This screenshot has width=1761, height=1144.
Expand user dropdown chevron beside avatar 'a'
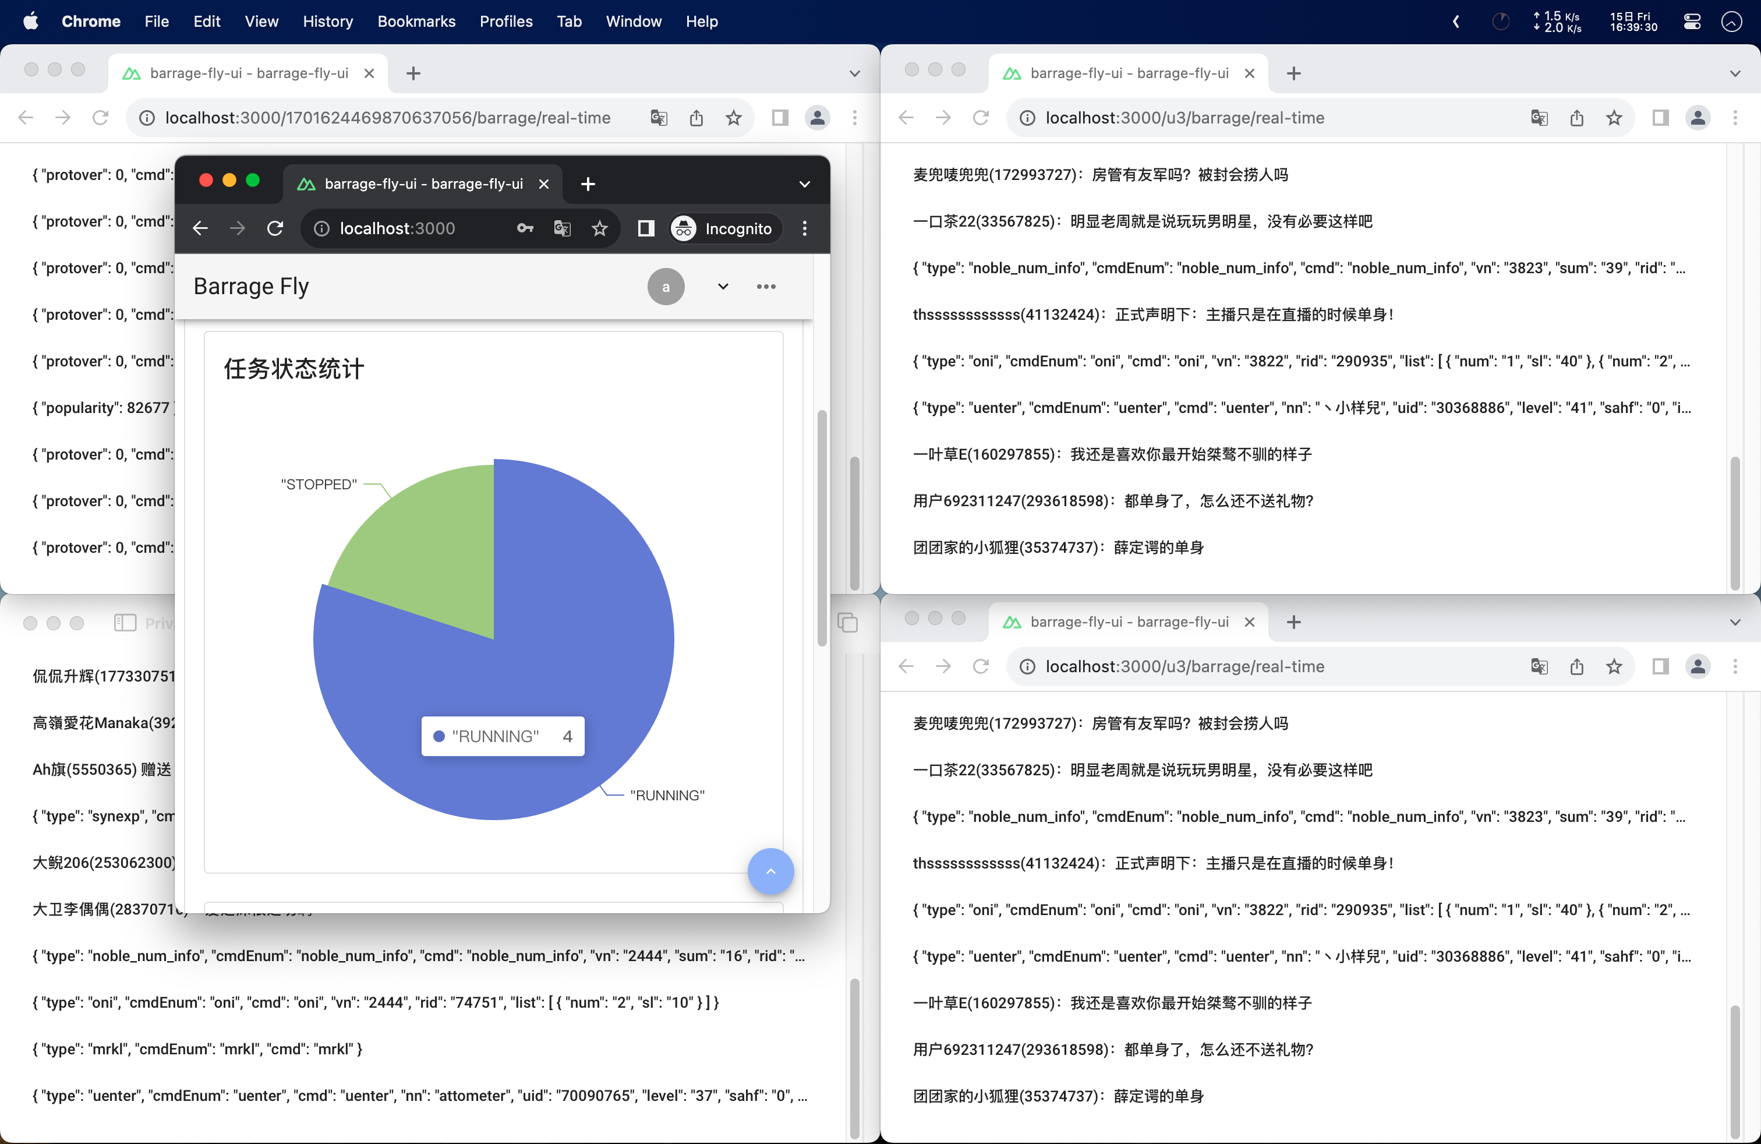723,287
